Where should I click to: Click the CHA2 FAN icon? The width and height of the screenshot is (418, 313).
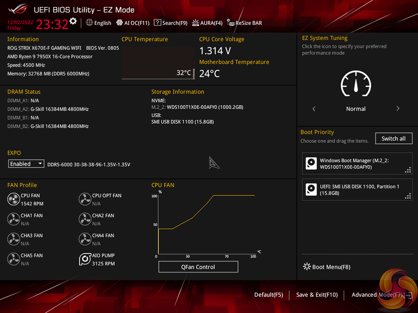click(85, 219)
